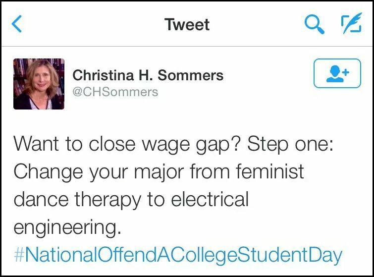Open profile via Christina H. Sommers name
374x277 pixels.
tap(148, 75)
